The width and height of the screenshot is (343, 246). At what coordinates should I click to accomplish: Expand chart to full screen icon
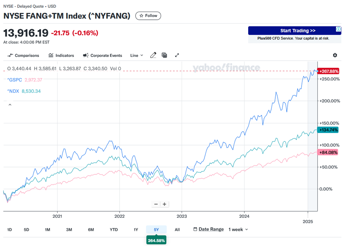coord(177,55)
